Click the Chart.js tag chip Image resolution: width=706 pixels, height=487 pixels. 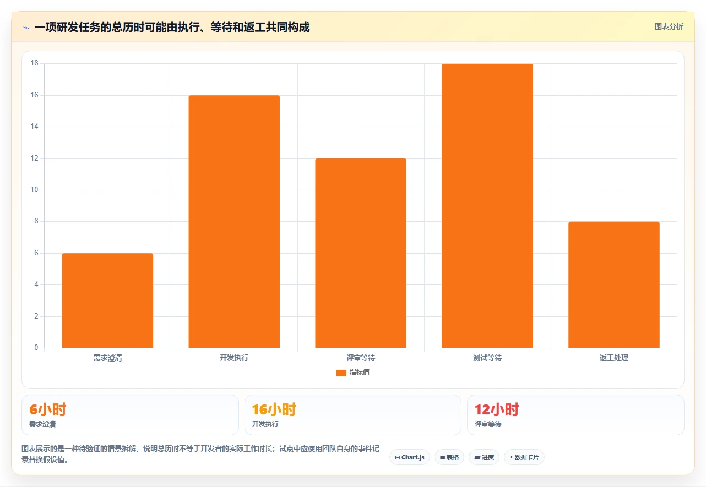tap(410, 457)
